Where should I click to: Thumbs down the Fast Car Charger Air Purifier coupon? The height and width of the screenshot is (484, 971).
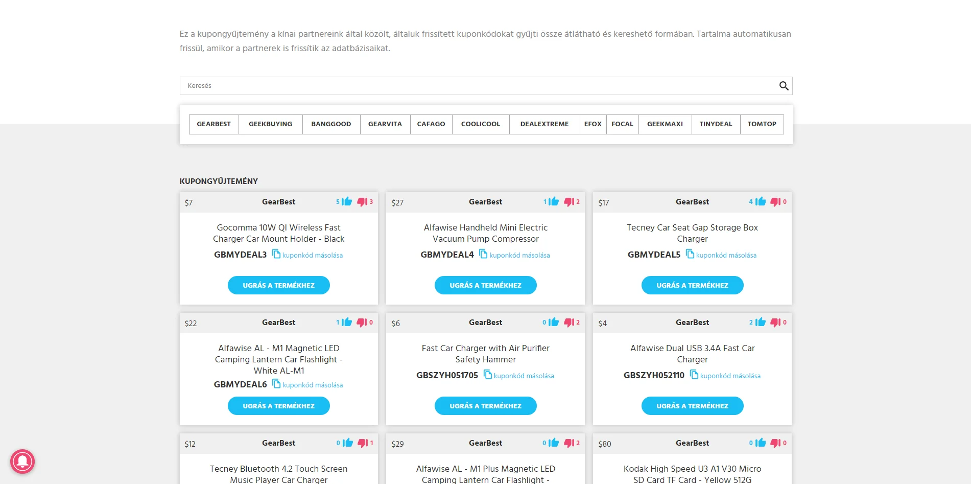[569, 322]
